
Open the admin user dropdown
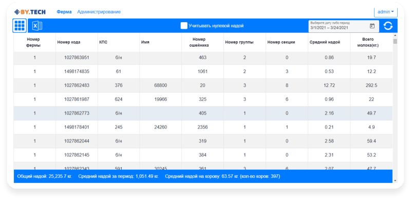(x=386, y=12)
